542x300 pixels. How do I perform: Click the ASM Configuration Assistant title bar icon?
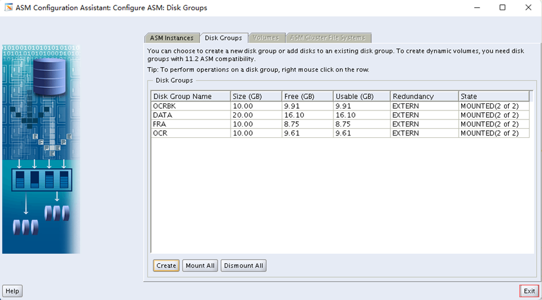pyautogui.click(x=9, y=8)
